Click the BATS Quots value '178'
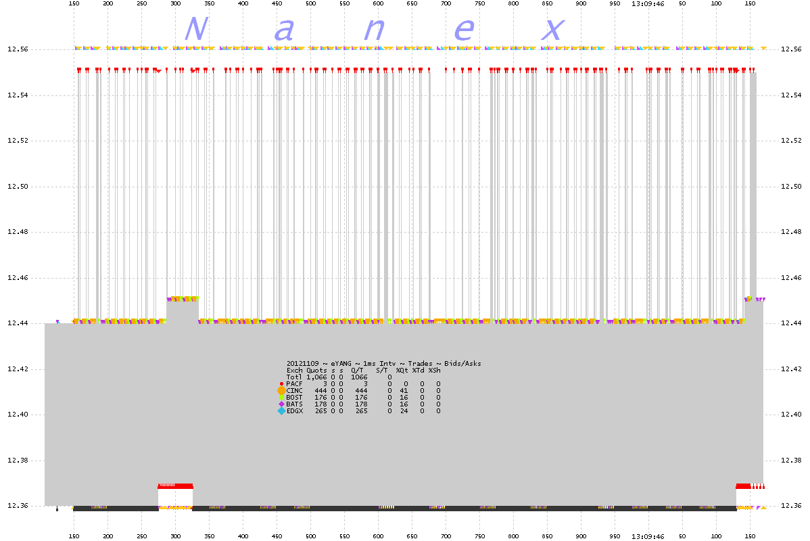 320,404
